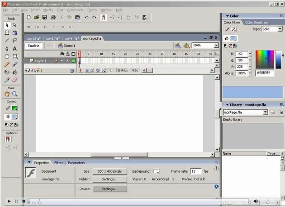Open the Modify menu
285x207 pixels.
(48, 10)
